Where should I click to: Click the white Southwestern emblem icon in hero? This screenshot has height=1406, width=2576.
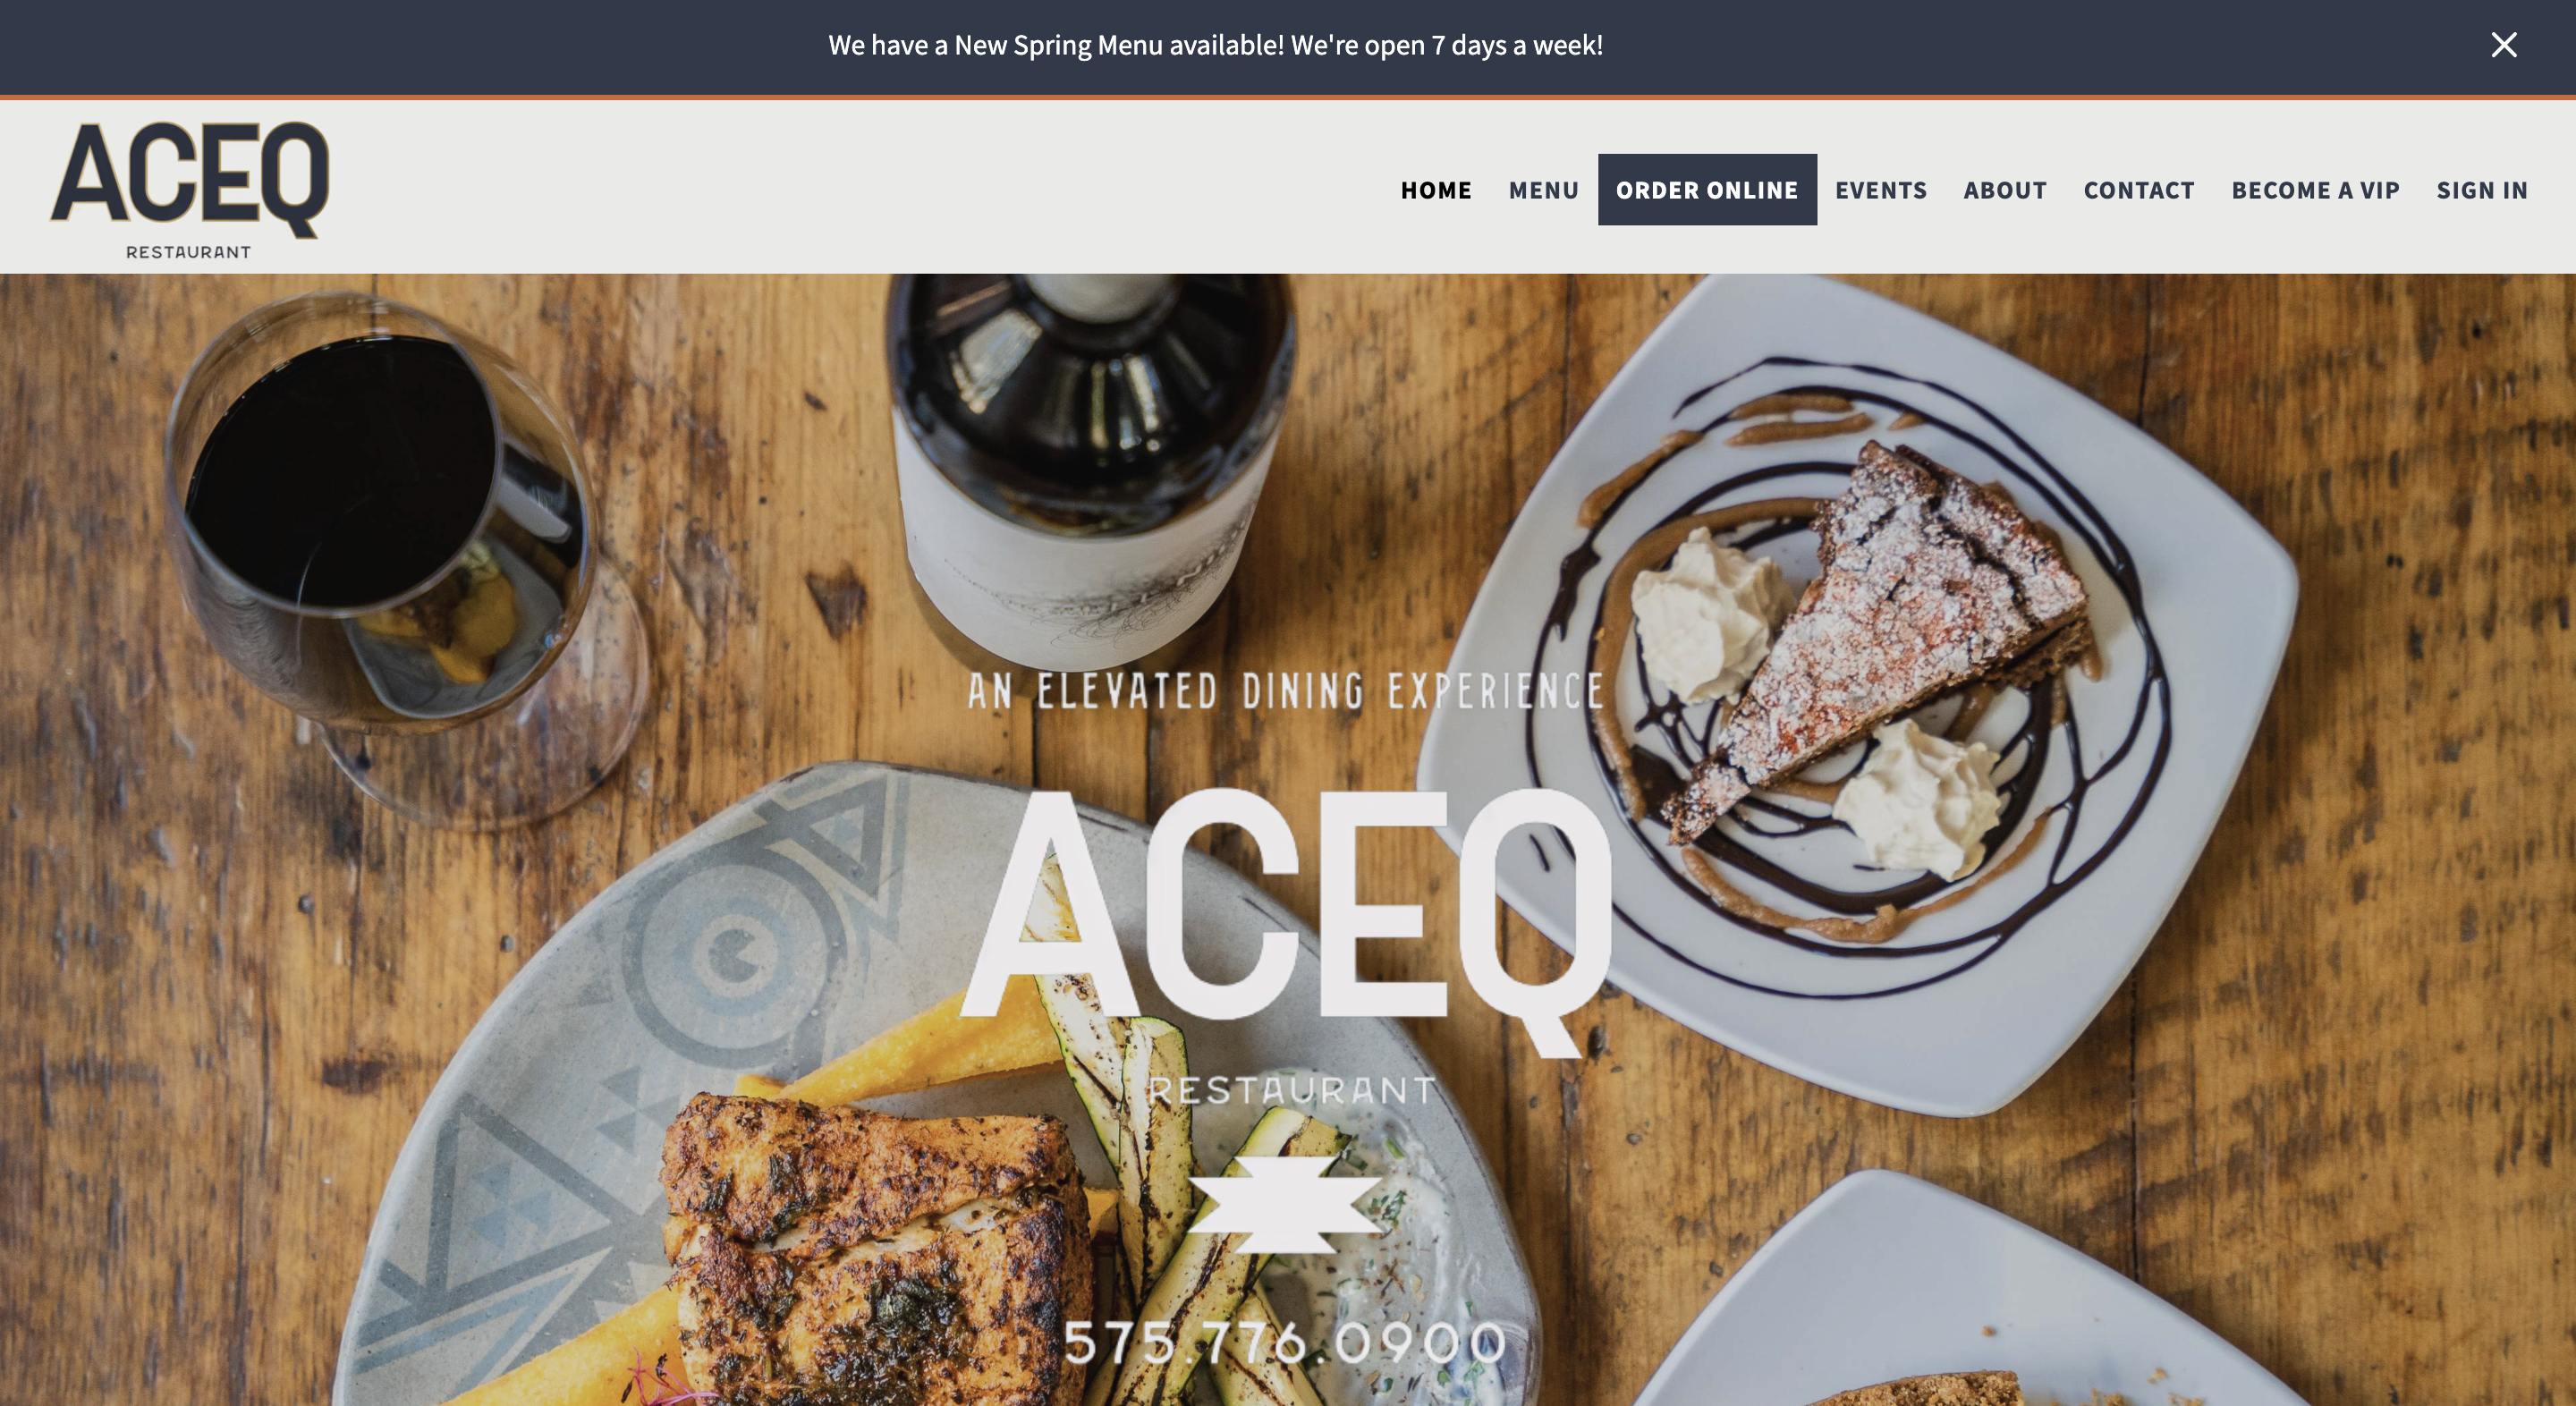[1286, 1205]
